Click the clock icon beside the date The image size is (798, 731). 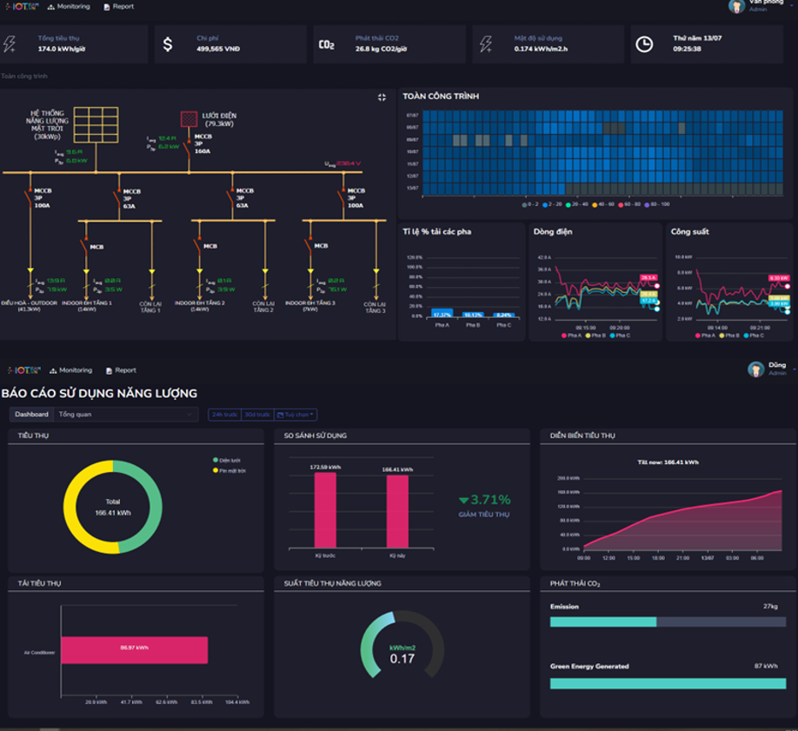coord(644,43)
